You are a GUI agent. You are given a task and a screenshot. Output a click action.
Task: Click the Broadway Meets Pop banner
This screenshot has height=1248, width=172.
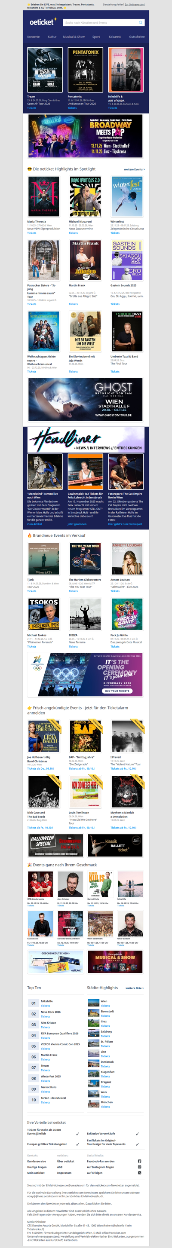click(85, 136)
